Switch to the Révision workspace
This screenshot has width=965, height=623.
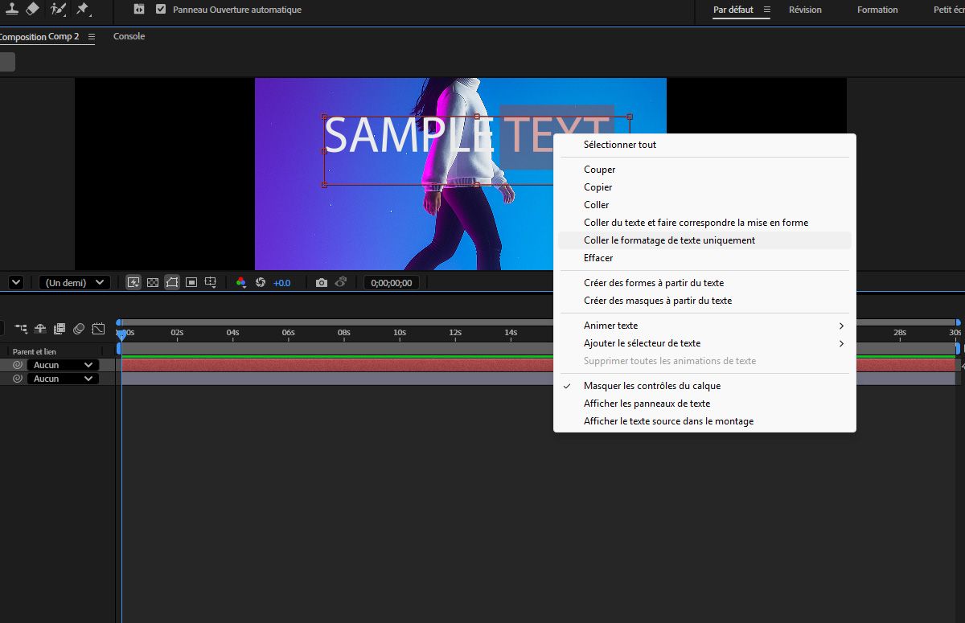805,10
